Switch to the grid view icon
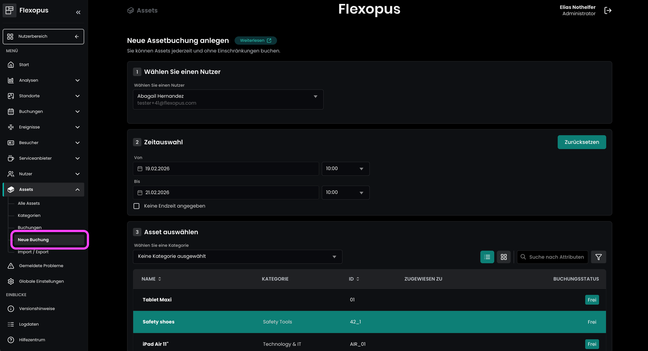 tap(503, 257)
